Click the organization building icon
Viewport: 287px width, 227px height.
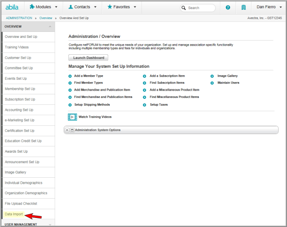(243, 7)
